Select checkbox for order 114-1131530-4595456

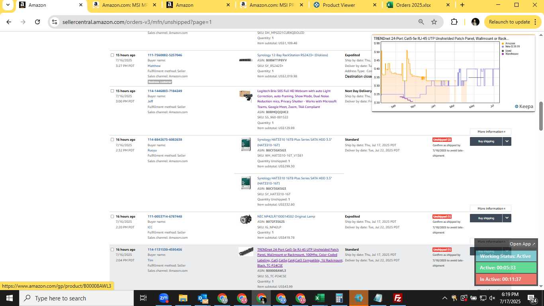point(112,249)
